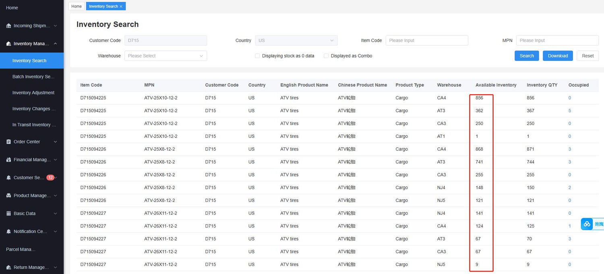Expand the Return Management menu

click(55, 267)
